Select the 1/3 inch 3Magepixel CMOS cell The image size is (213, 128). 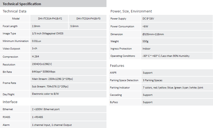tap(68, 34)
